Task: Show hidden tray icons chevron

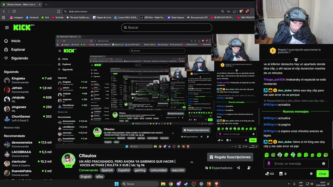Action: [x=289, y=184]
